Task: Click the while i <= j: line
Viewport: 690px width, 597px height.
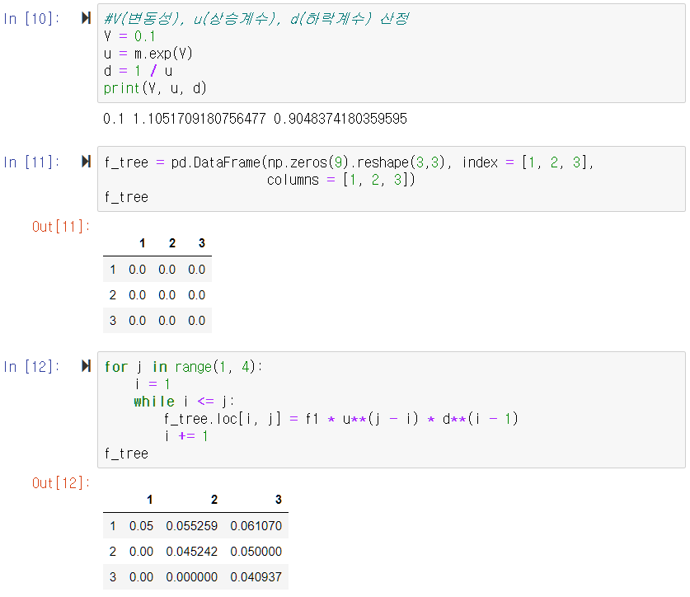Action: point(184,402)
